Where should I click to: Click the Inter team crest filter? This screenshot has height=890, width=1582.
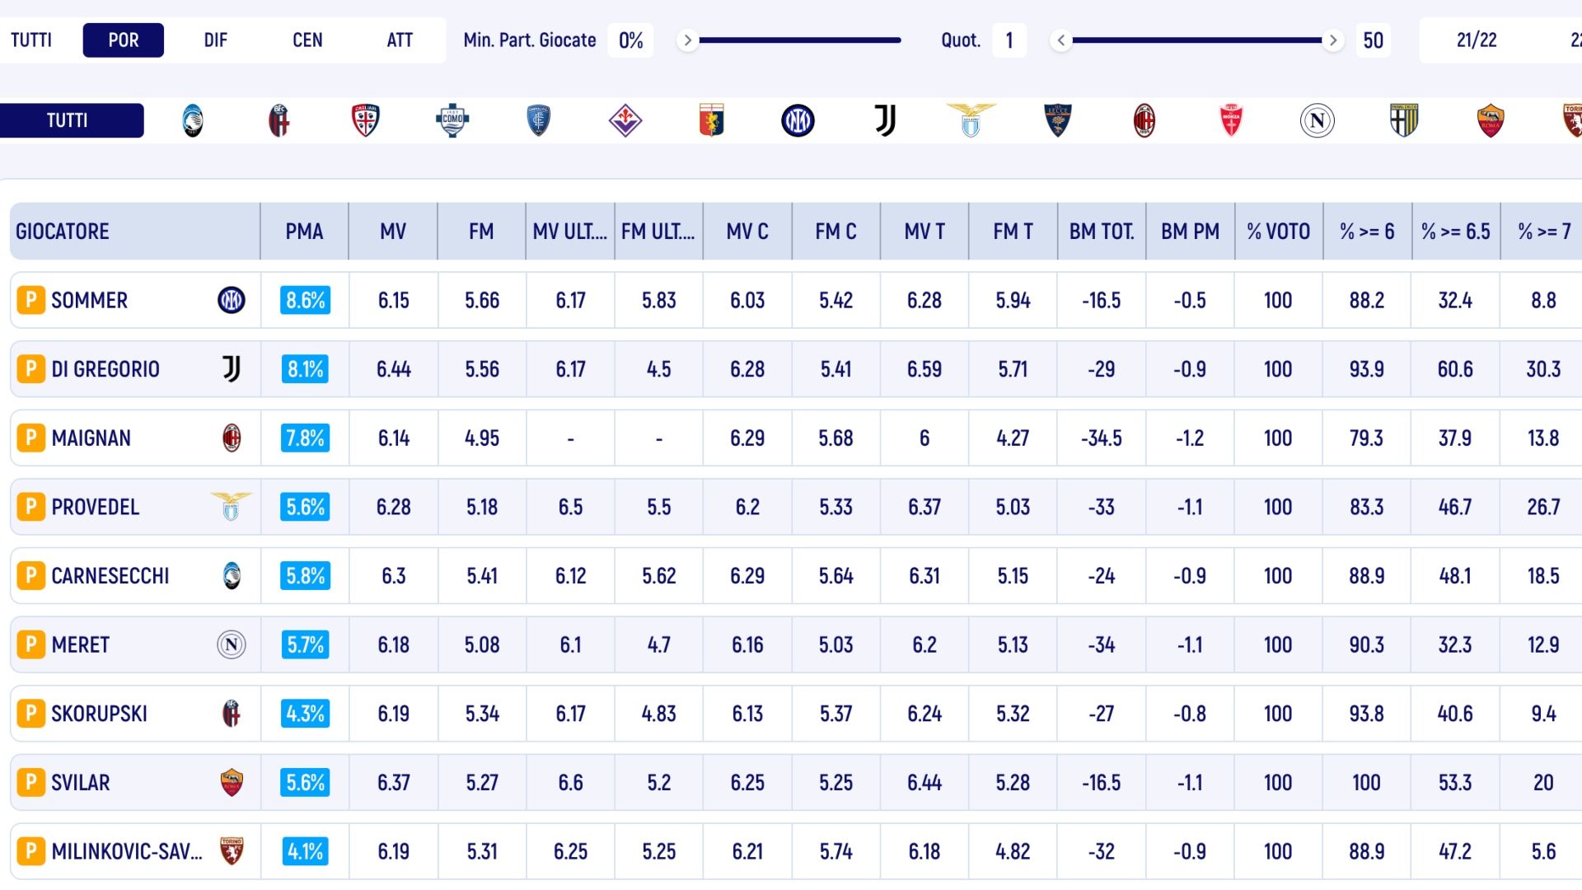tap(798, 121)
